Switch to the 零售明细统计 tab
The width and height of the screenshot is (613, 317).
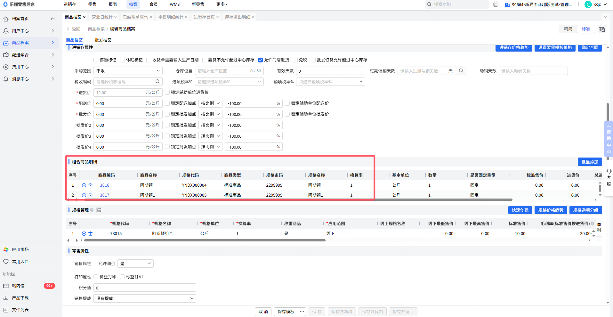[171, 17]
